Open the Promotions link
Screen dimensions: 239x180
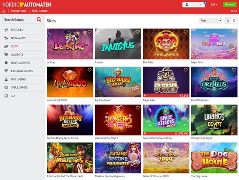18,11
